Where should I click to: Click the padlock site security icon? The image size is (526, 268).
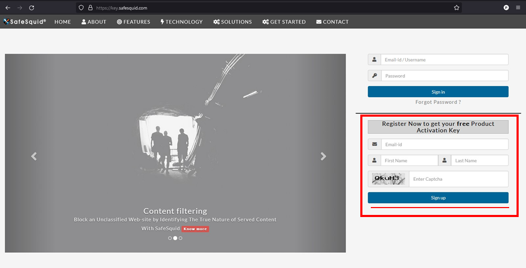tap(90, 8)
